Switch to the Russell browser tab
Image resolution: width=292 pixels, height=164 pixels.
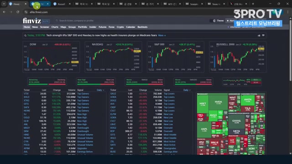pos(61,4)
